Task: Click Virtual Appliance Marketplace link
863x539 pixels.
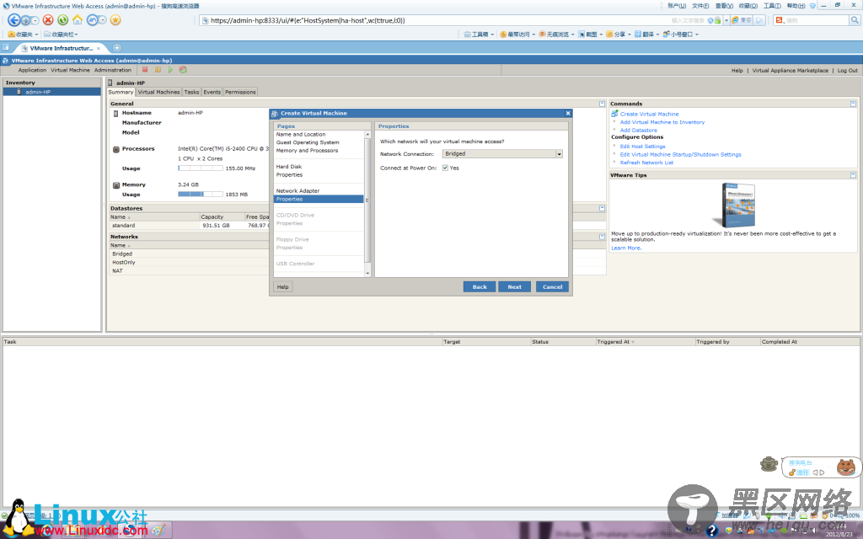Action: coord(790,71)
